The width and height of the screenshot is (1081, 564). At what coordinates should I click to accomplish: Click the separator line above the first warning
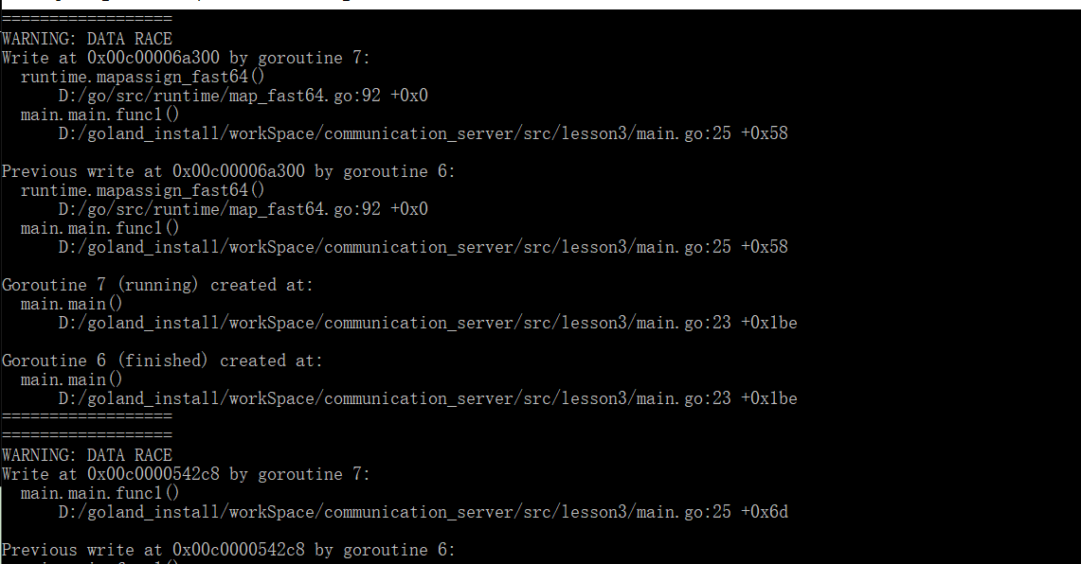tap(87, 19)
